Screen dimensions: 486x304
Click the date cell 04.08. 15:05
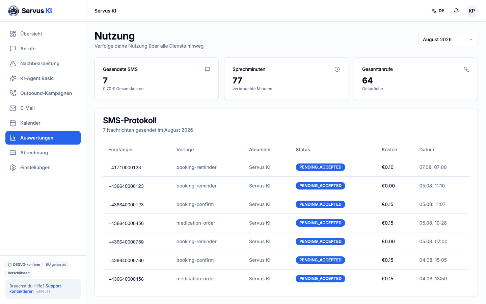coord(433,260)
